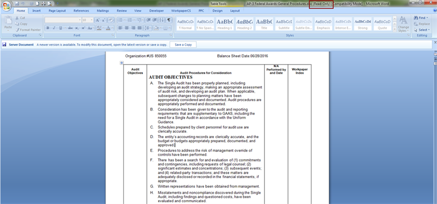The height and width of the screenshot is (204, 437).
Task: Click Save a Copy button
Action: point(183,44)
